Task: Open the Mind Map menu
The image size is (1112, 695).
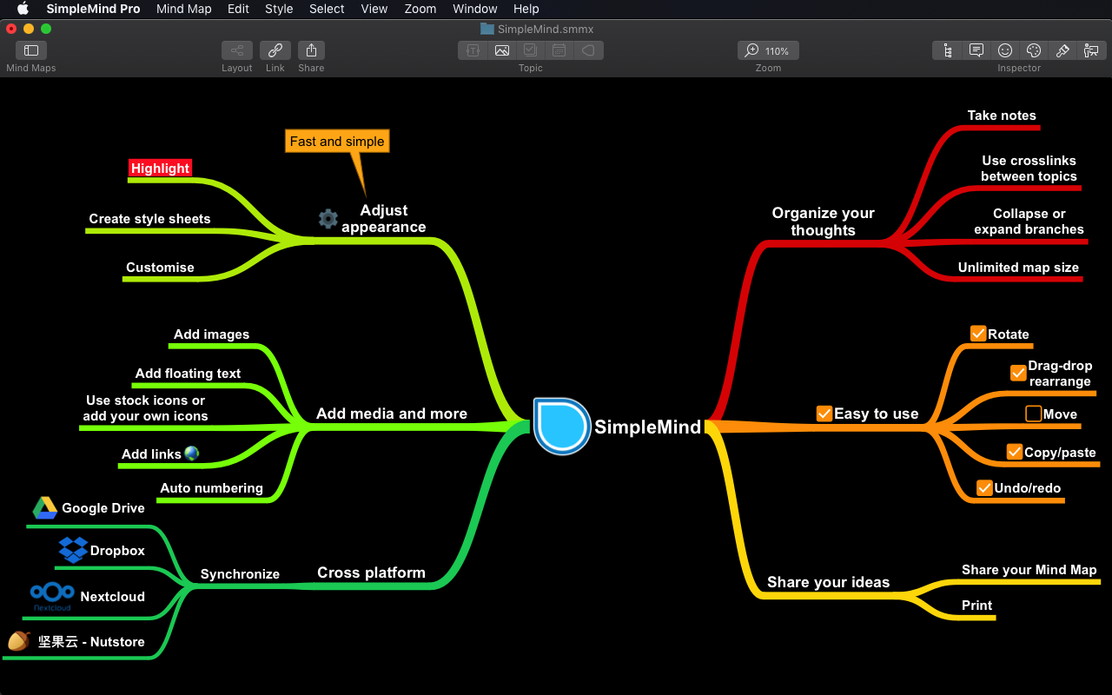Action: tap(183, 9)
